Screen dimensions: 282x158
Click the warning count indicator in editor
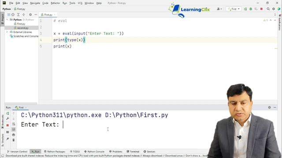coord(266,20)
